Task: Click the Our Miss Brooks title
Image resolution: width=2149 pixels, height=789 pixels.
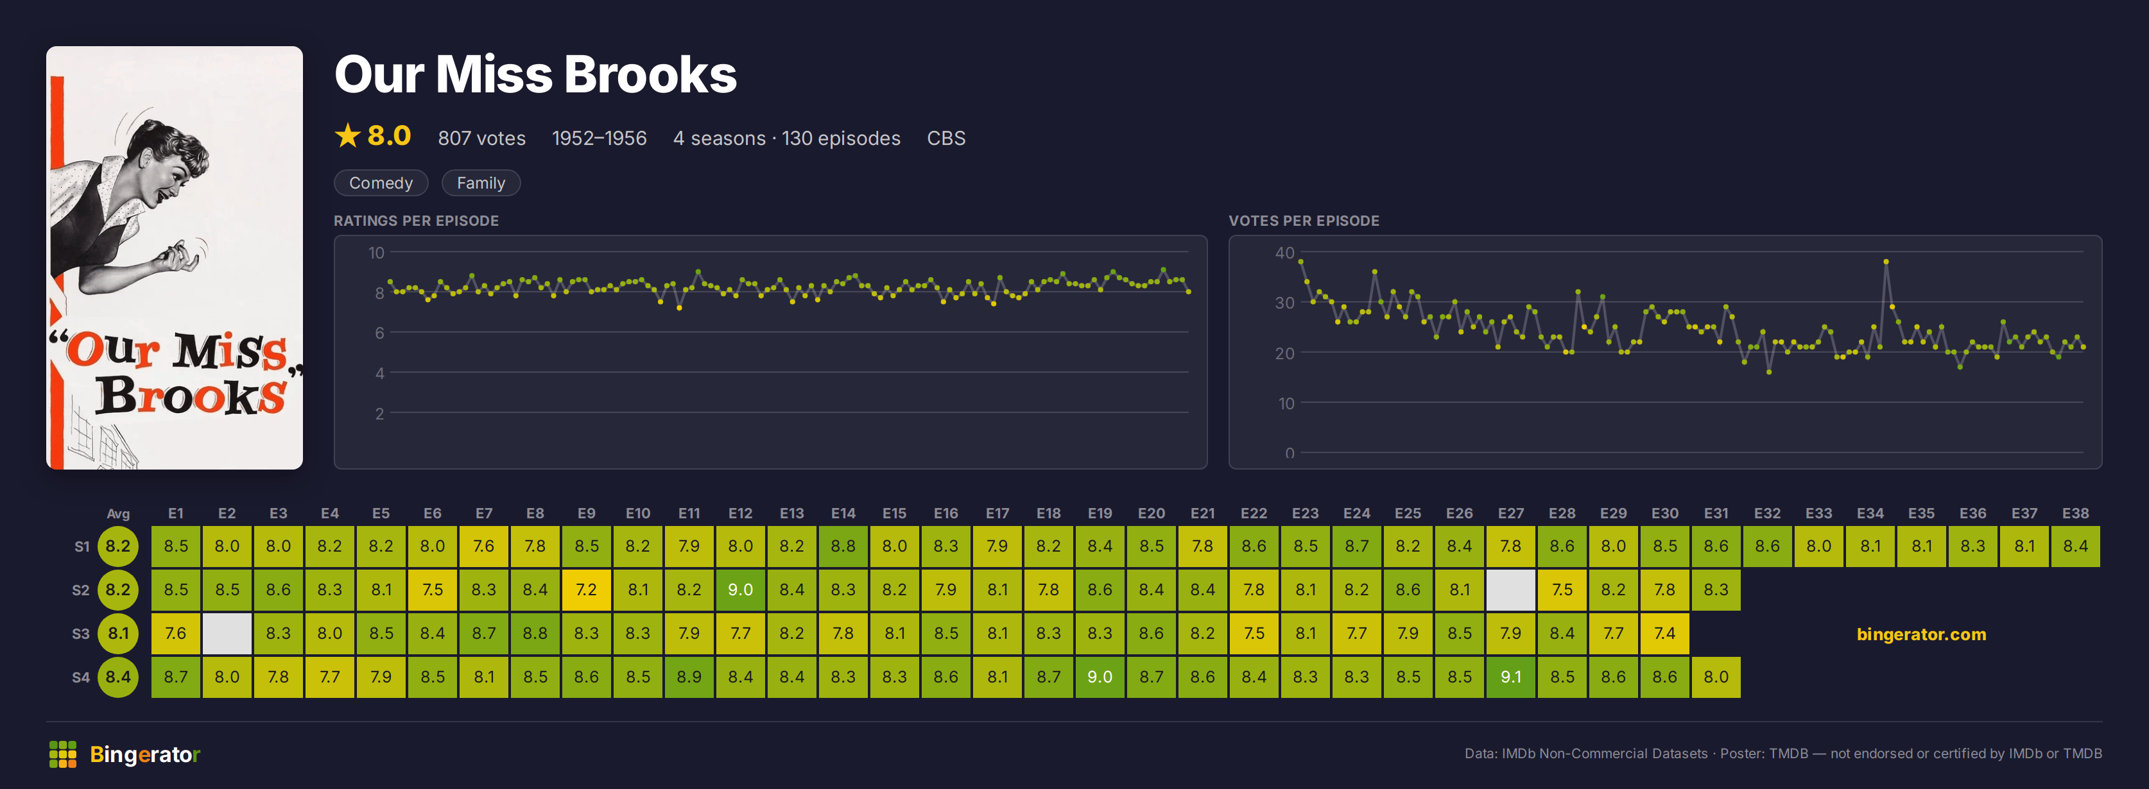Action: point(535,74)
